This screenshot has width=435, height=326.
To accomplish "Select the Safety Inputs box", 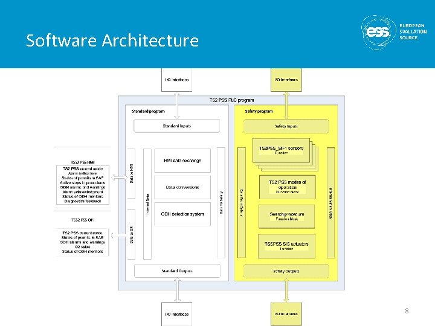I will pyautogui.click(x=286, y=126).
